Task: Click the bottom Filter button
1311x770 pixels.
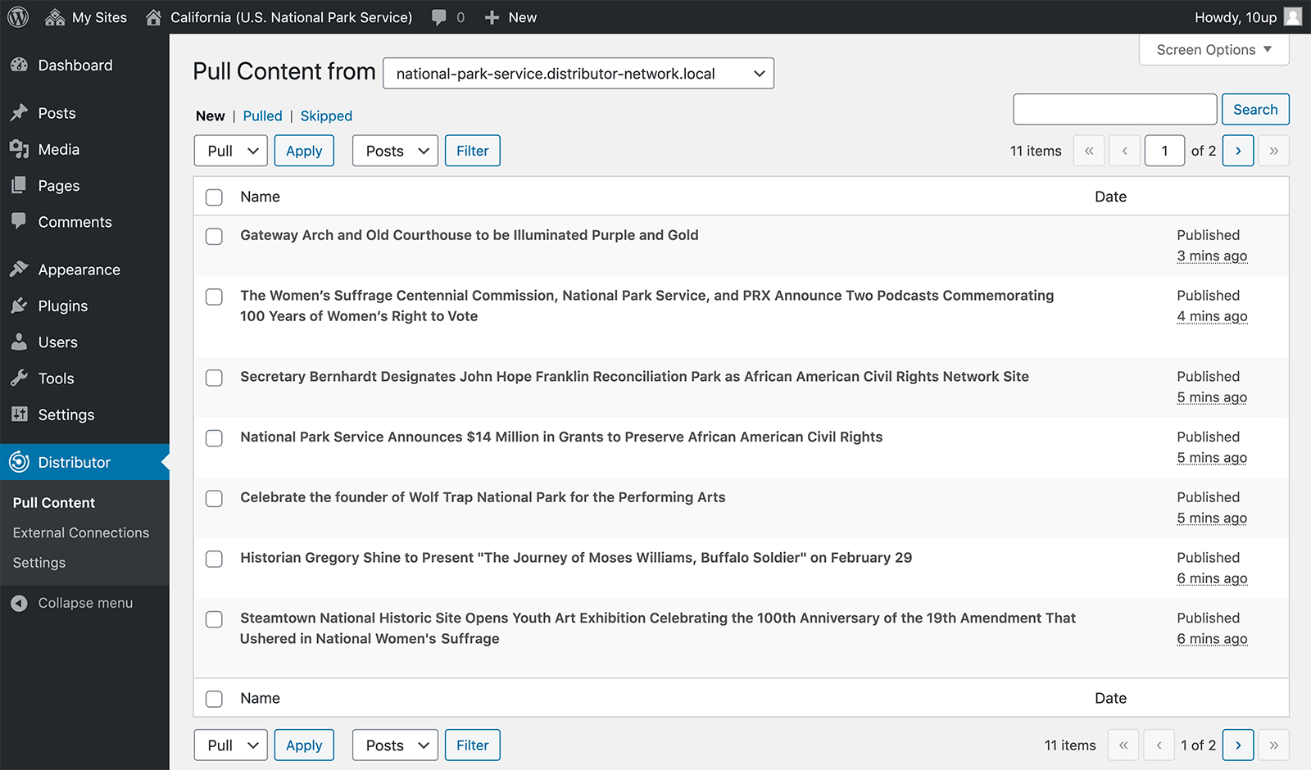Action: pyautogui.click(x=473, y=745)
